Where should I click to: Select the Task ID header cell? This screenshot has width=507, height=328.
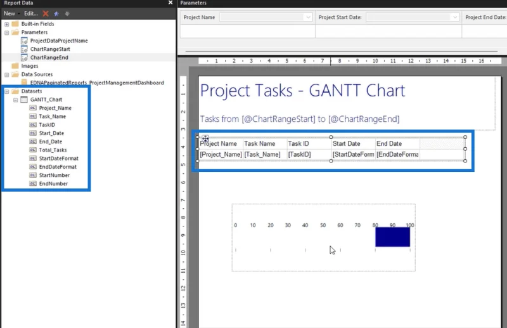pyautogui.click(x=309, y=143)
